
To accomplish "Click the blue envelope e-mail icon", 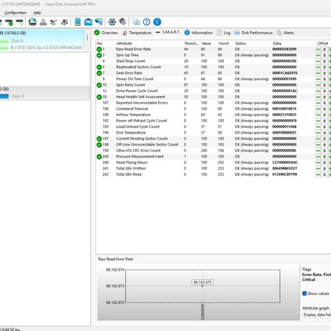I will coord(88,22).
